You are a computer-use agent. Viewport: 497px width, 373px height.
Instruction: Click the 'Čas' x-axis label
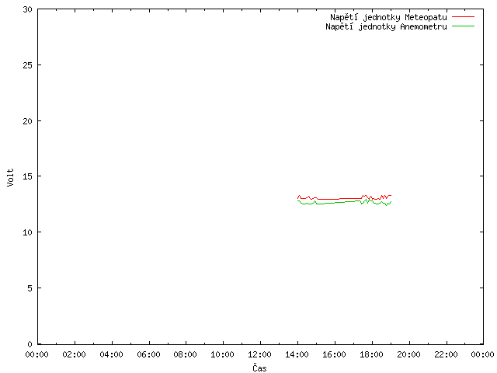click(x=259, y=368)
